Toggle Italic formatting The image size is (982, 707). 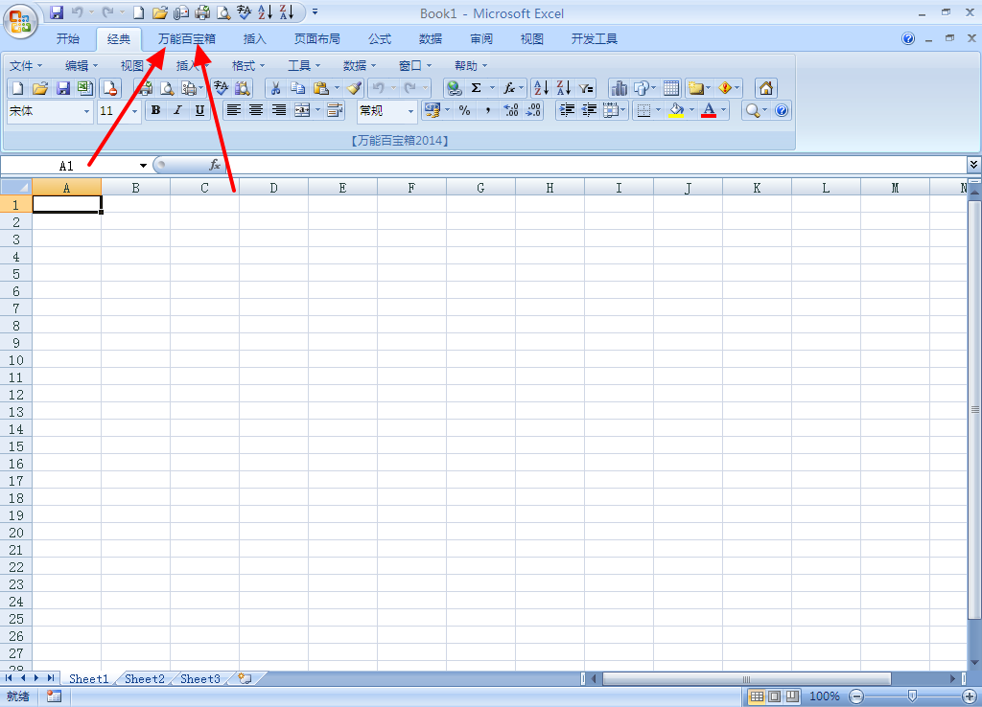(x=177, y=111)
